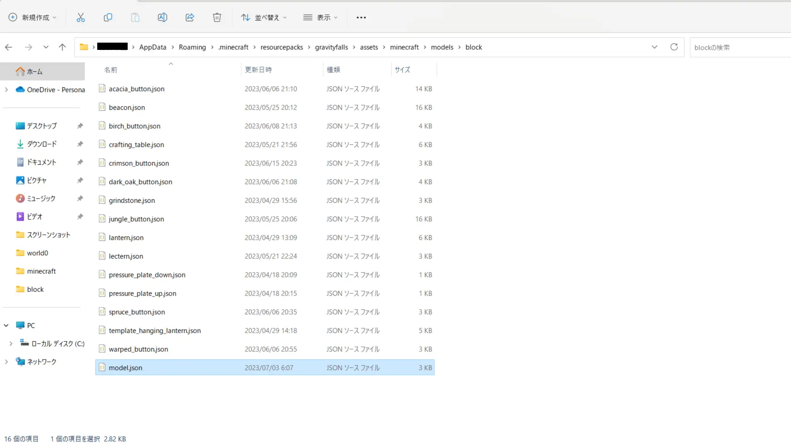Open the three-dot more options menu
Image resolution: width=791 pixels, height=444 pixels.
pos(361,17)
